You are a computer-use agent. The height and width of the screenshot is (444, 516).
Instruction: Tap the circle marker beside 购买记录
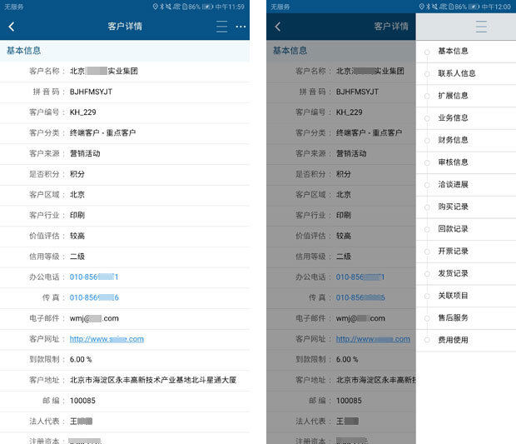click(427, 207)
